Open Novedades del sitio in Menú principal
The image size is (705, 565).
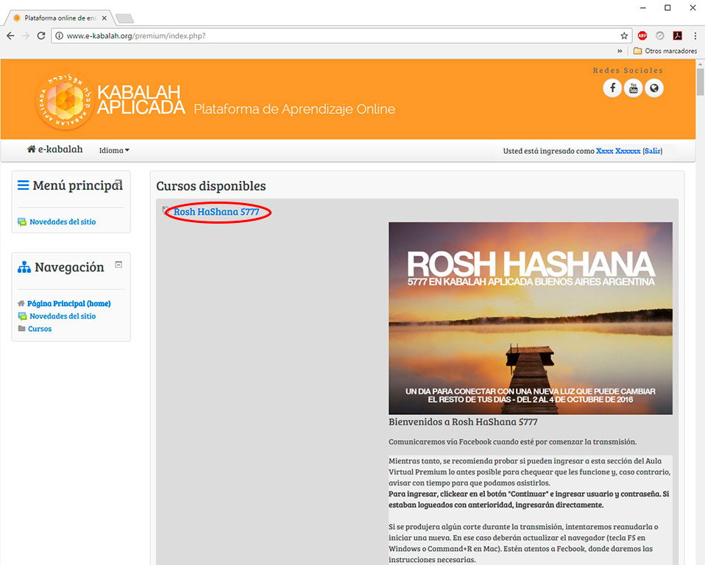(x=63, y=221)
